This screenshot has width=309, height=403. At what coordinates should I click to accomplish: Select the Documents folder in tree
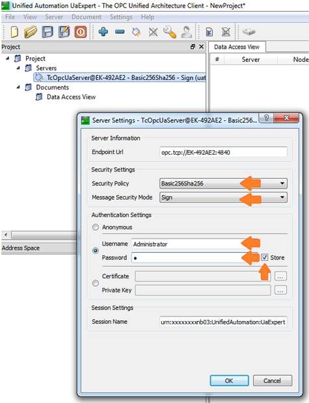click(52, 87)
